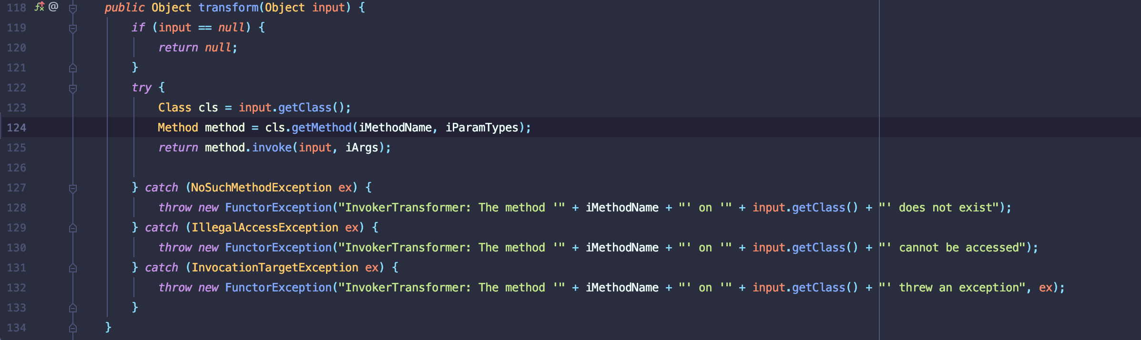The width and height of the screenshot is (1141, 340).
Task: Click fold marker at line 129
Action: (73, 228)
